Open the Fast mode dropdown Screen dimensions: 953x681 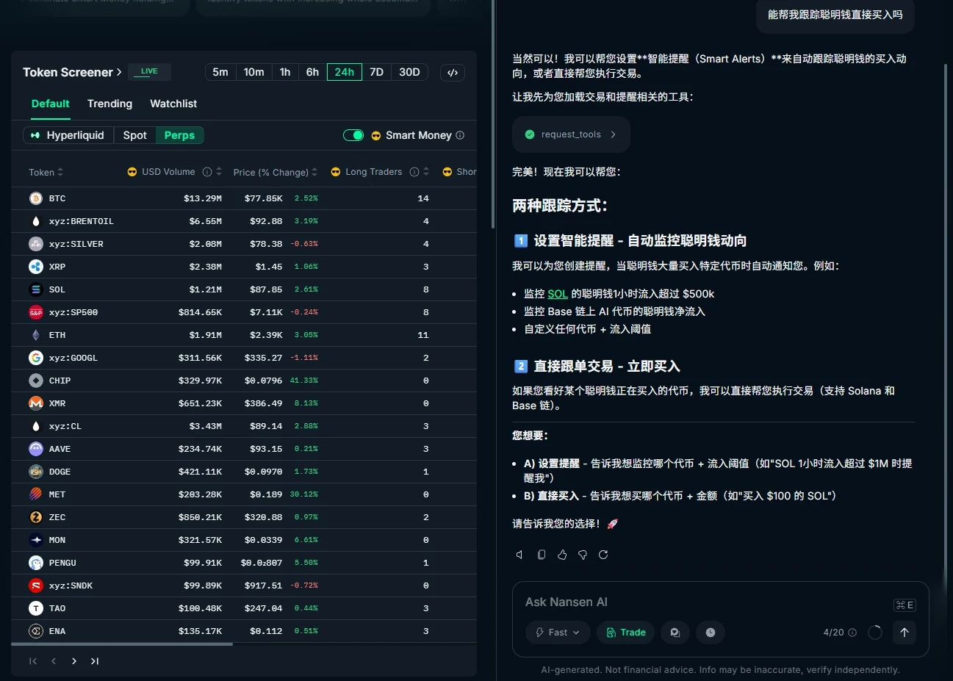coord(558,633)
